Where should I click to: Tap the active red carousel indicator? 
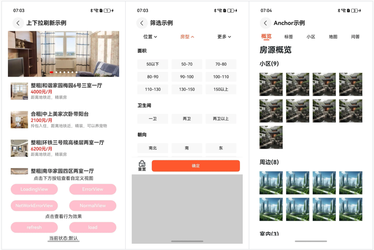pos(51,72)
